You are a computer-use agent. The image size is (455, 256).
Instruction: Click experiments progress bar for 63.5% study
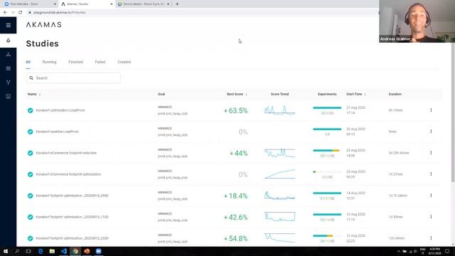(x=327, y=107)
